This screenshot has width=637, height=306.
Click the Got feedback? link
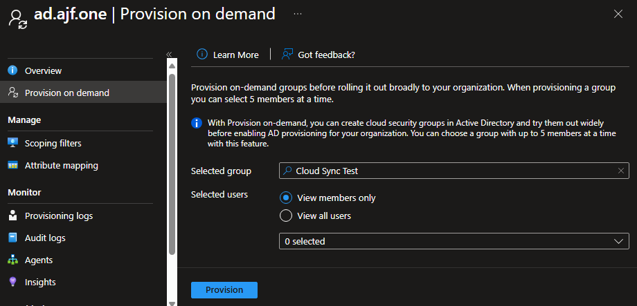[326, 55]
